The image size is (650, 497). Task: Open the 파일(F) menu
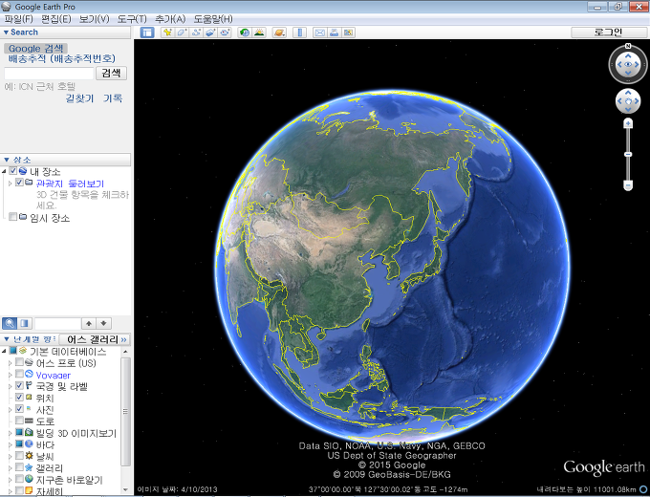pos(19,19)
